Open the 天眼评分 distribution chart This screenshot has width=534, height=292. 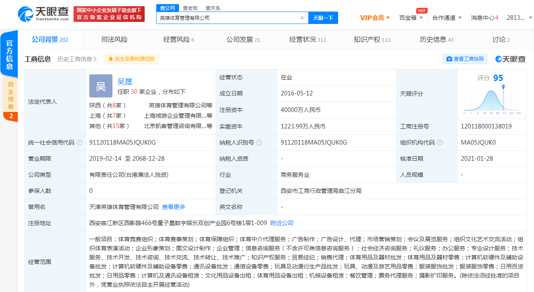point(492,100)
